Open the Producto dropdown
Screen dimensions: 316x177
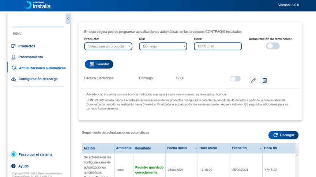pyautogui.click(x=108, y=46)
